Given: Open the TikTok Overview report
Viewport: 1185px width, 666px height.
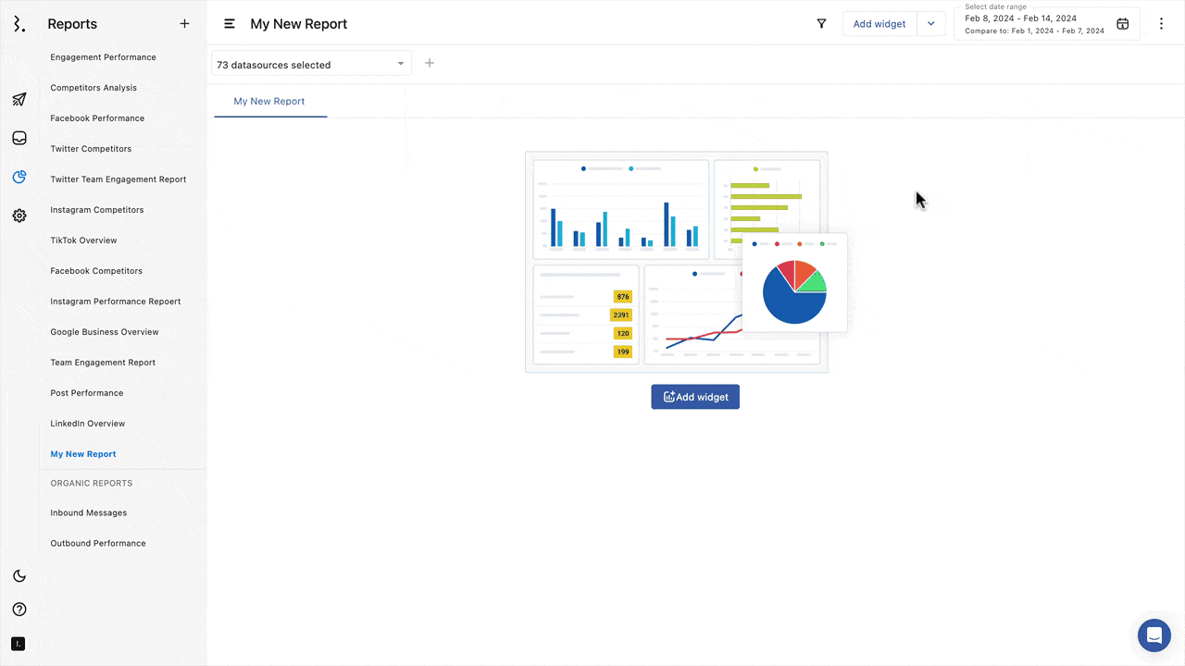Looking at the screenshot, I should [x=83, y=240].
